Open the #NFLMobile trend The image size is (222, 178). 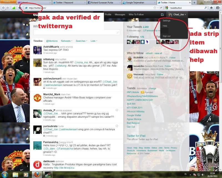point(133,92)
